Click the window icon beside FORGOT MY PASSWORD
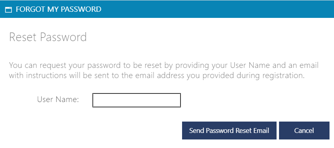The height and width of the screenshot is (148, 334). pyautogui.click(x=8, y=10)
